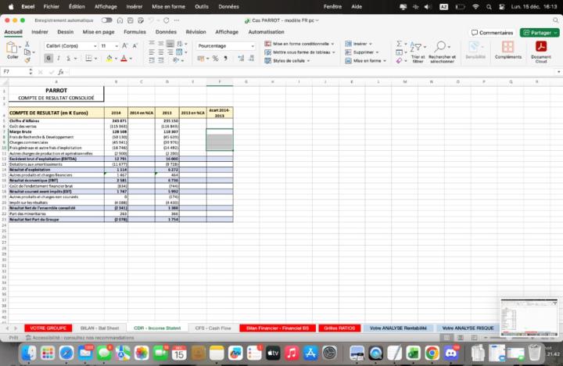The height and width of the screenshot is (366, 563).
Task: Click search magnifier in Excel title bar
Action: [x=555, y=20]
